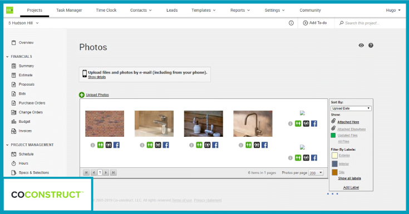Open the Community tab
The height and width of the screenshot is (214, 409).
point(310,10)
